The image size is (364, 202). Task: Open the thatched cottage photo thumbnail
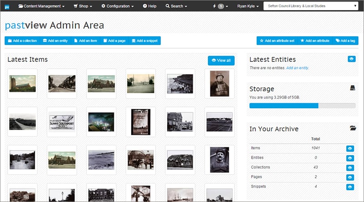(x=180, y=160)
